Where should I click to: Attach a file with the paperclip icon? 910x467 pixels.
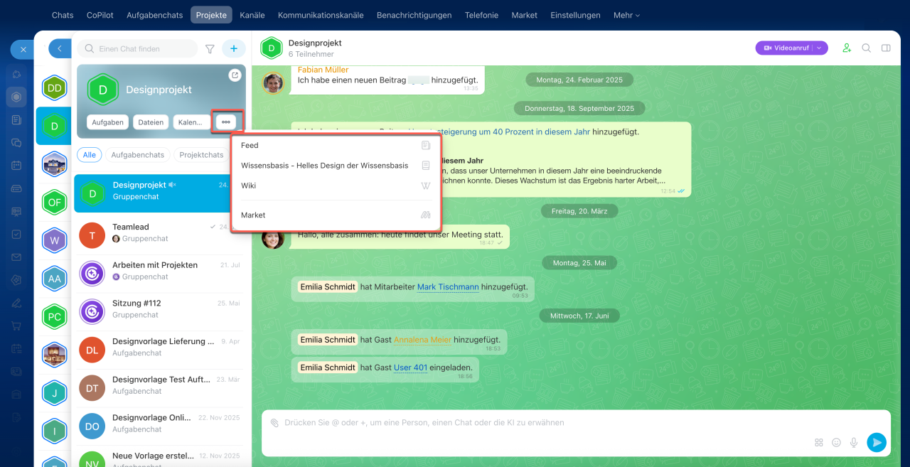pos(274,422)
